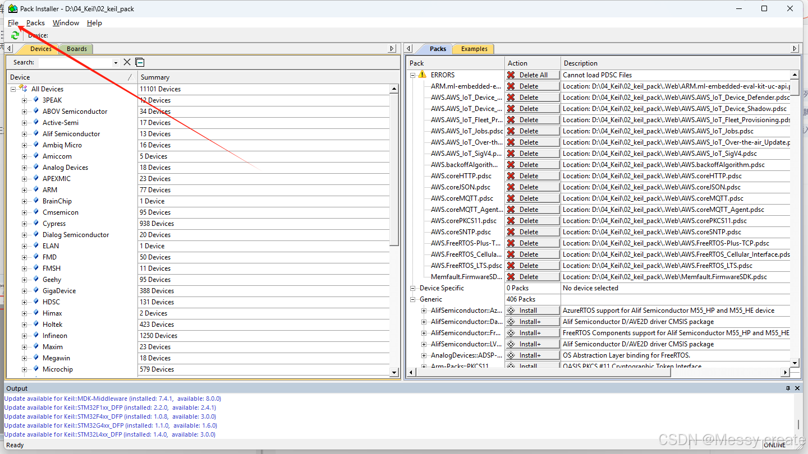This screenshot has width=808, height=454.
Task: Click the Pack Installer title bar icon
Action: (x=12, y=8)
